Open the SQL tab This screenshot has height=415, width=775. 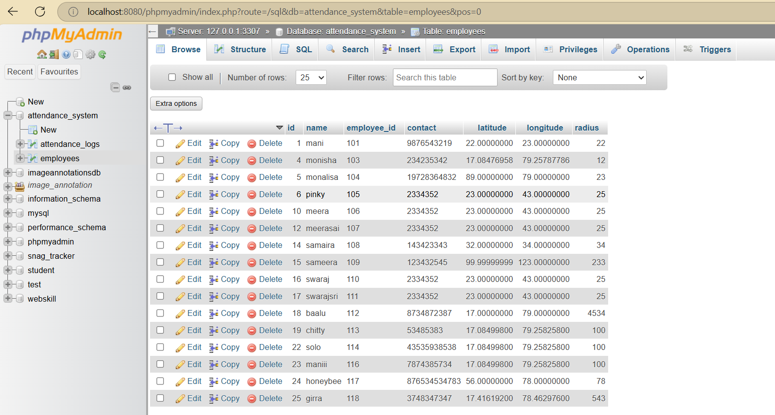coord(296,49)
